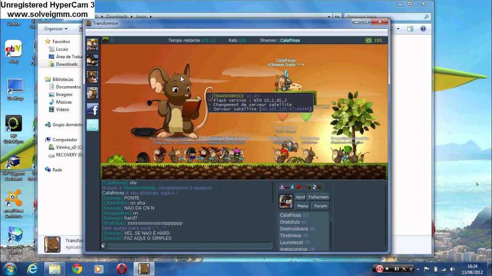Click the player profile avatar with glasses
This screenshot has height=276, width=492.
click(x=286, y=201)
